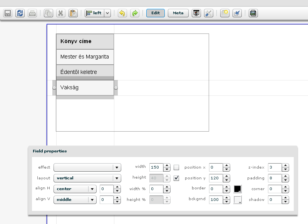Click the Cut scissors icon
This screenshot has height=224, width=308.
(x=60, y=13)
